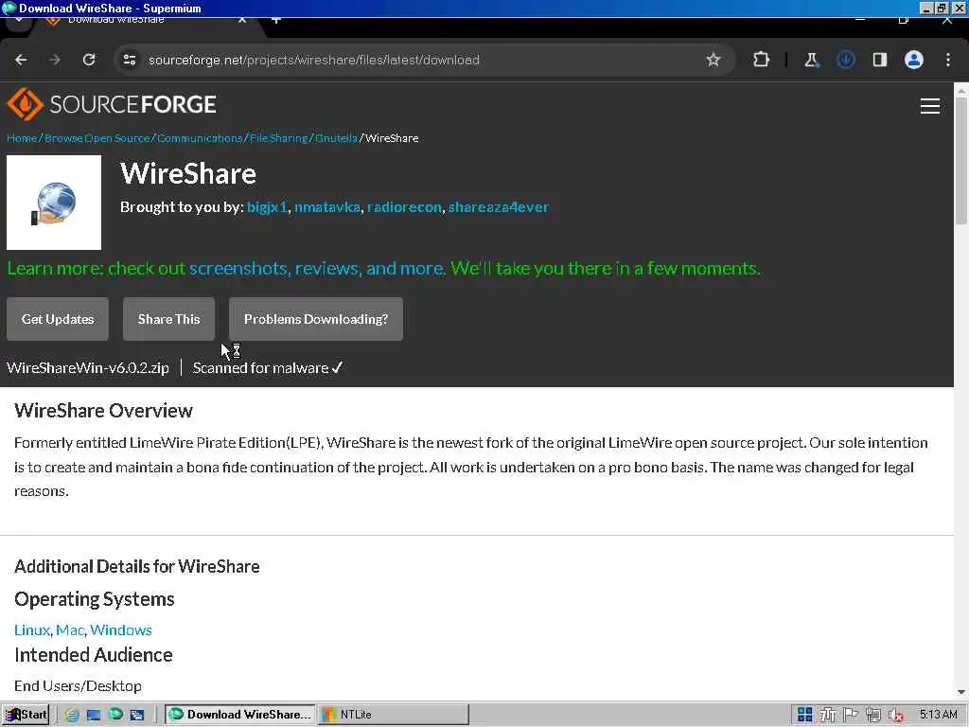Click the Get Updates button

[x=58, y=319]
